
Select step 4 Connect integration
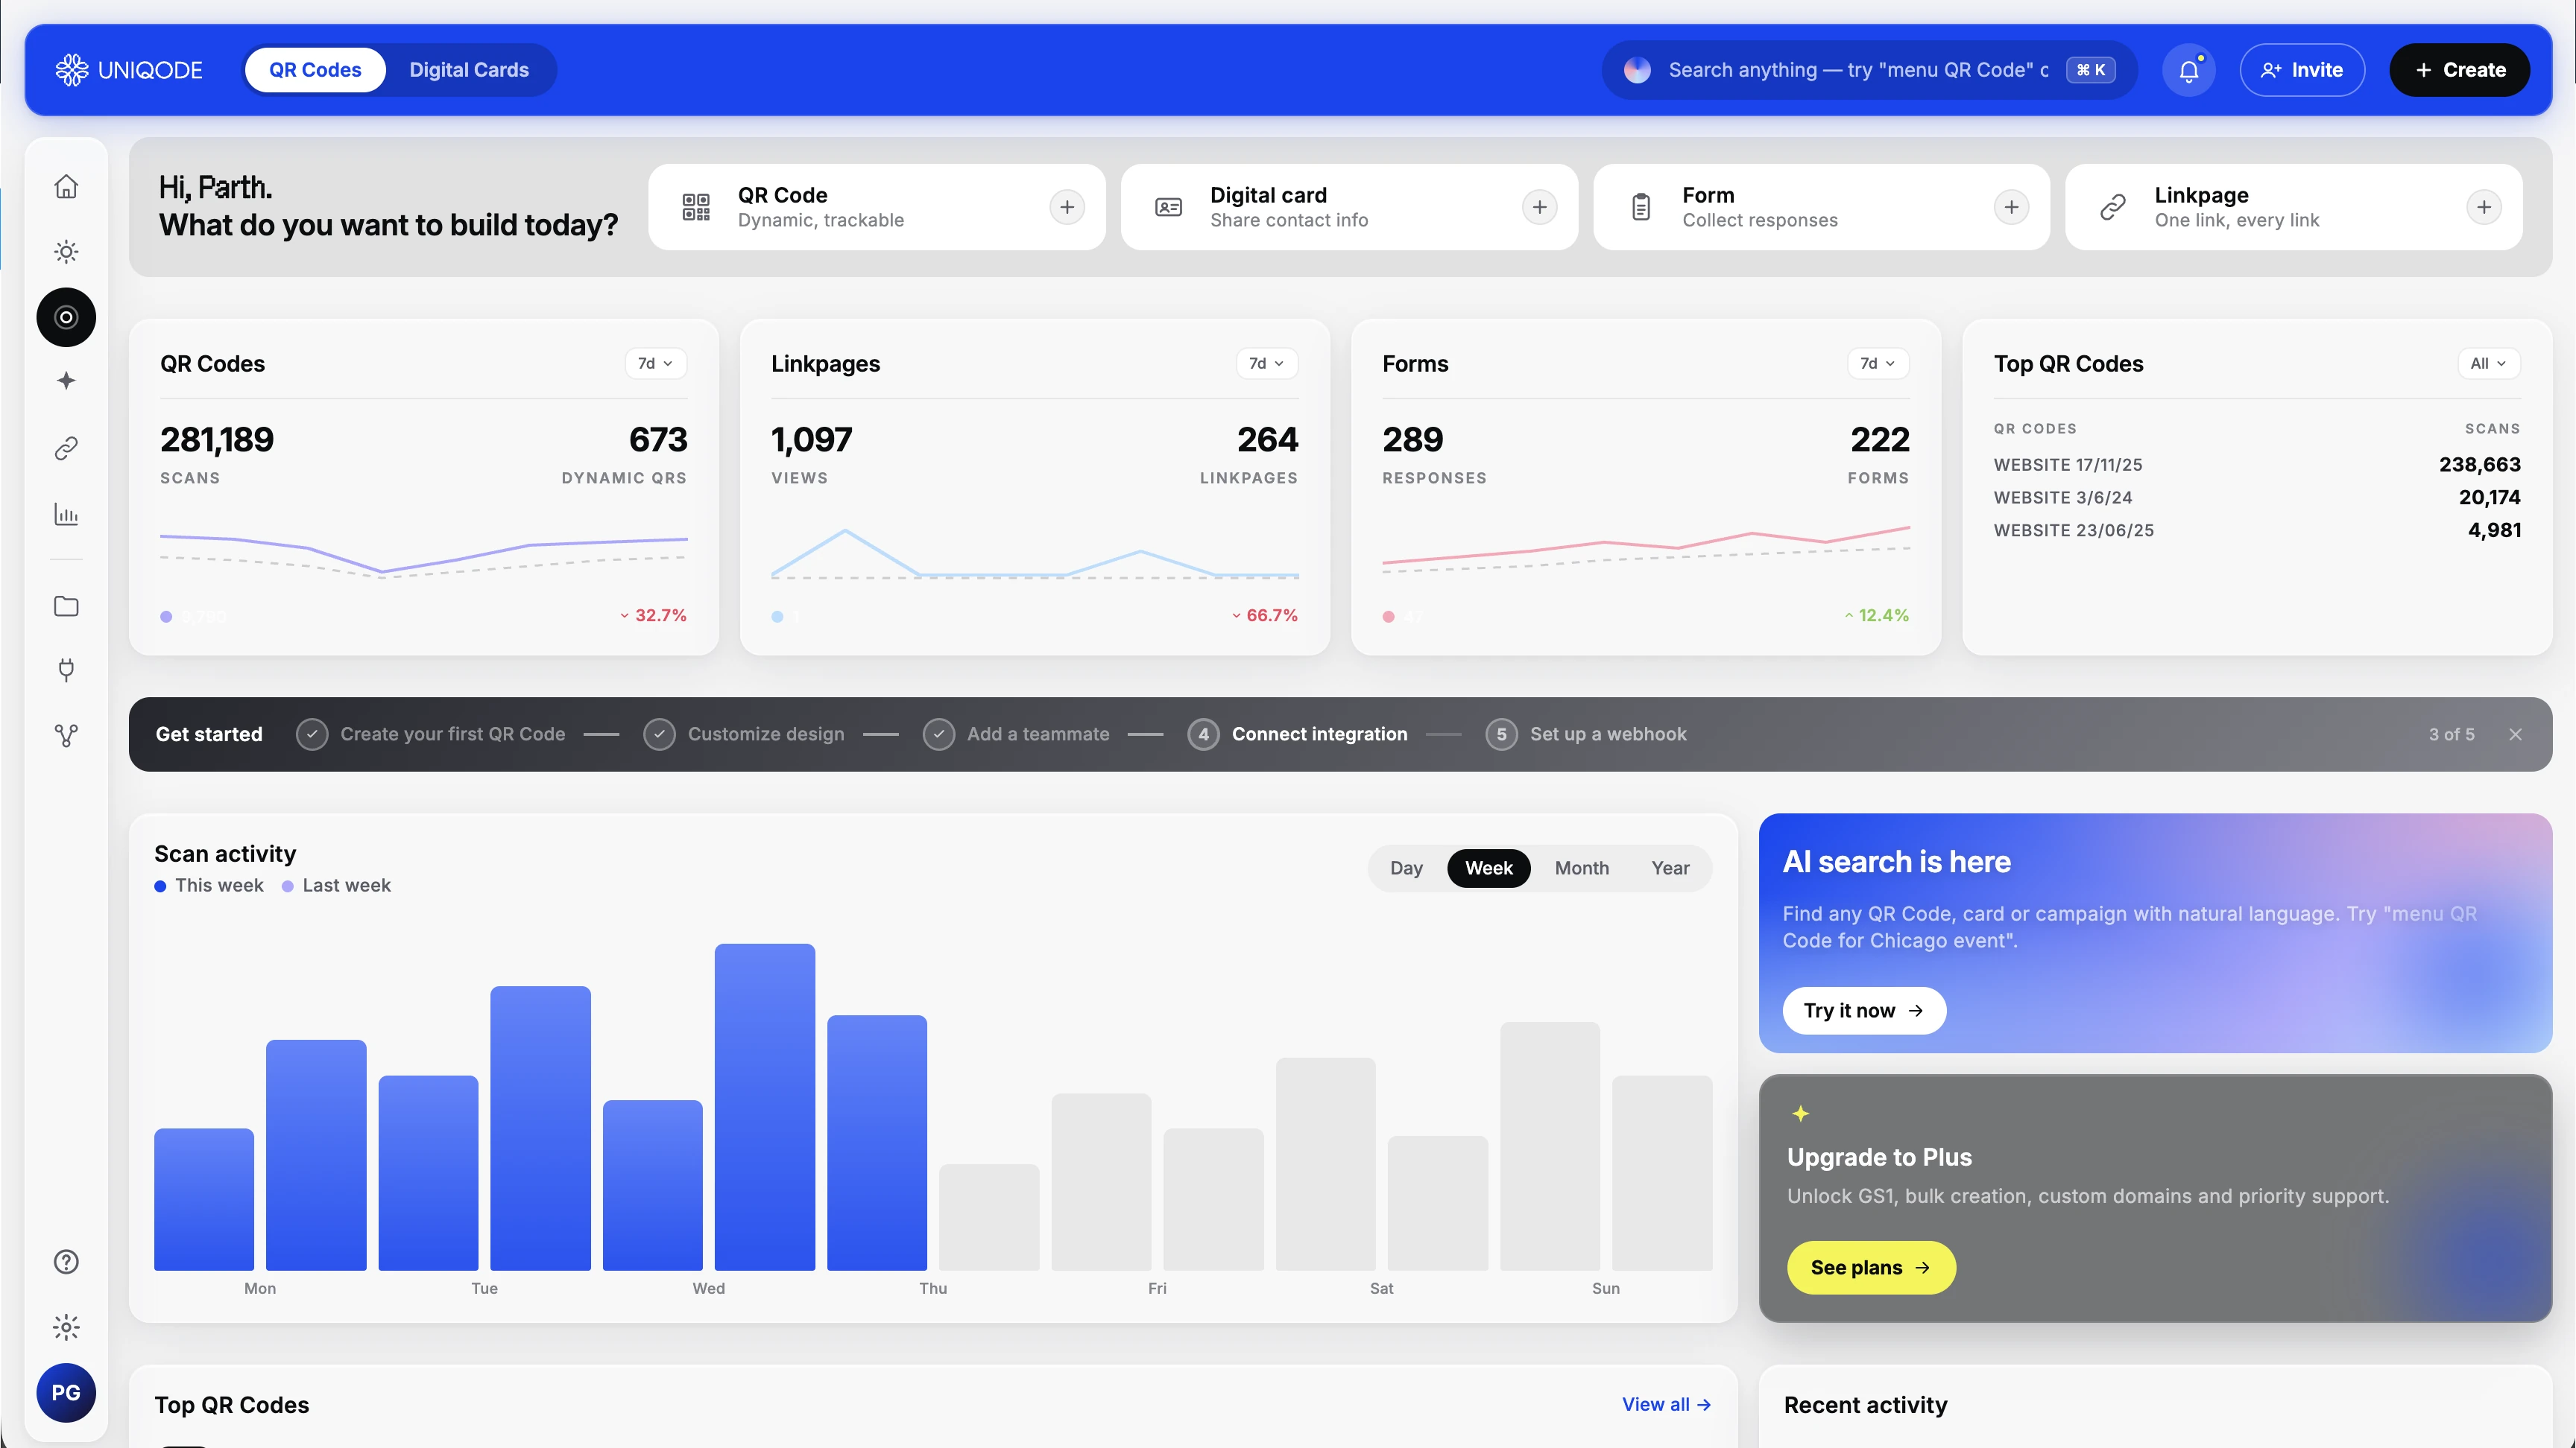1298,734
